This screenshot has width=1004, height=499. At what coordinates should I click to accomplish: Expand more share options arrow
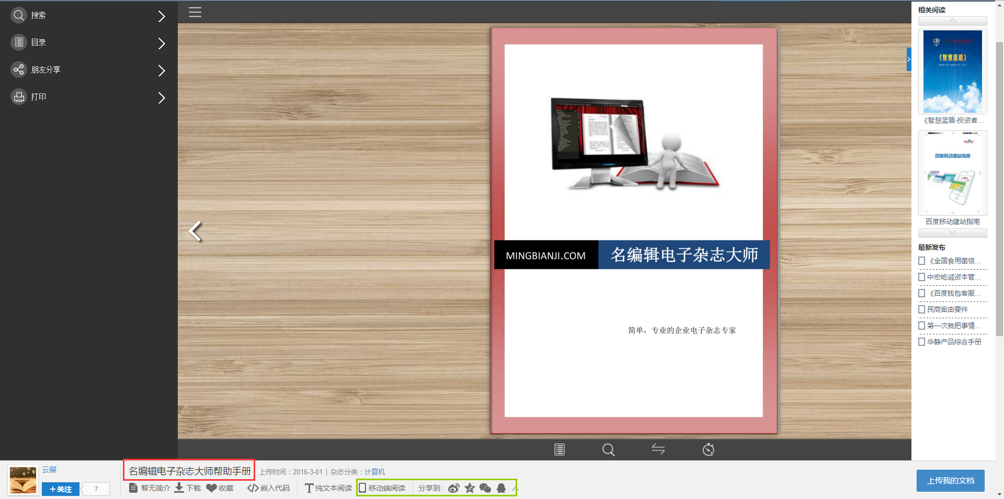tap(514, 489)
